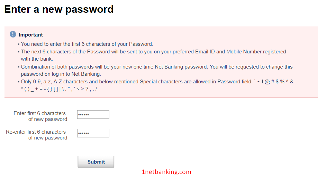This screenshot has height=176, width=326.
Task: Click the 'password on log in to Net Banking' line
Action: [x=61, y=74]
